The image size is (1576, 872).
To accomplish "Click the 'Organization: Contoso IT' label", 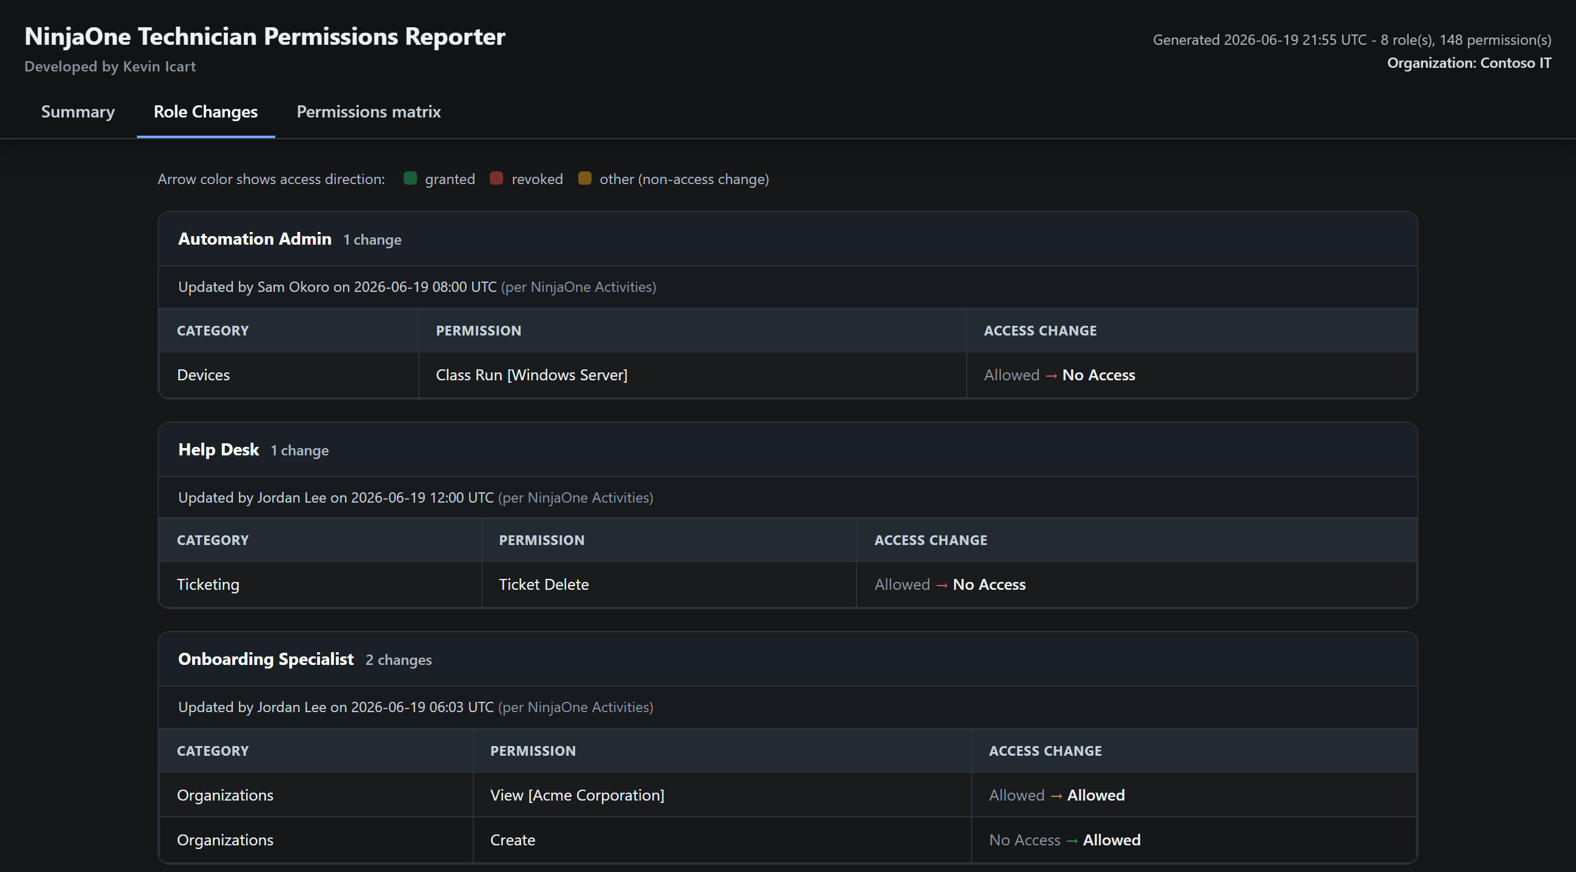I will 1469,63.
